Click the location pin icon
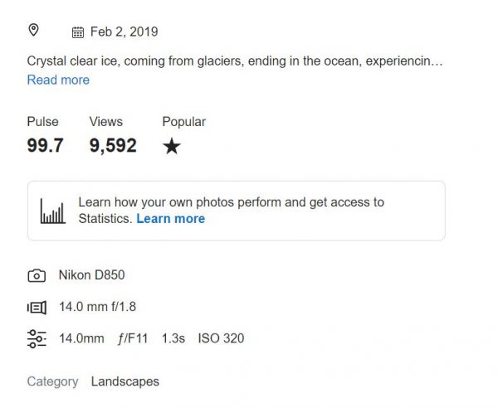This screenshot has height=408, width=498. click(34, 30)
